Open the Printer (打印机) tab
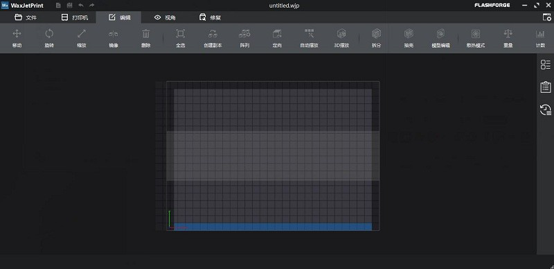This screenshot has height=269, width=554. [75, 17]
